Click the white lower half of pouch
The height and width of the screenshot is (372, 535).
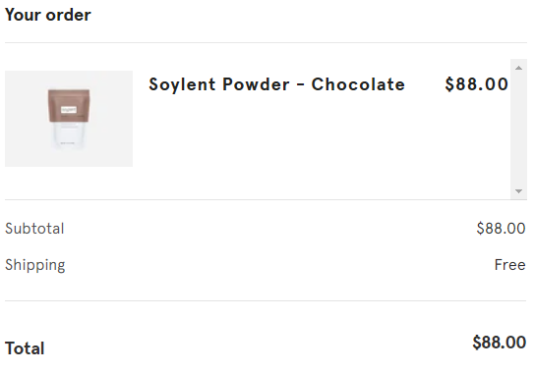(x=69, y=135)
